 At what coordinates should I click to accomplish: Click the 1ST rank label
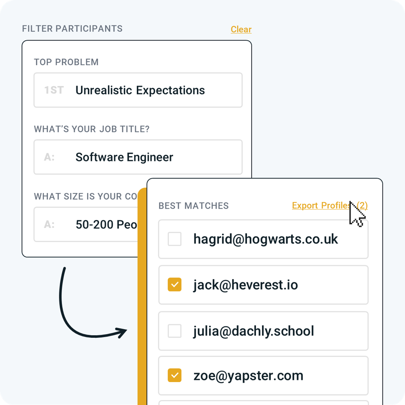pos(54,90)
